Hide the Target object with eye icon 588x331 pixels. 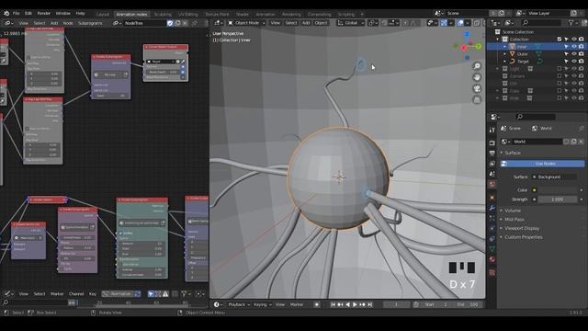[573, 62]
